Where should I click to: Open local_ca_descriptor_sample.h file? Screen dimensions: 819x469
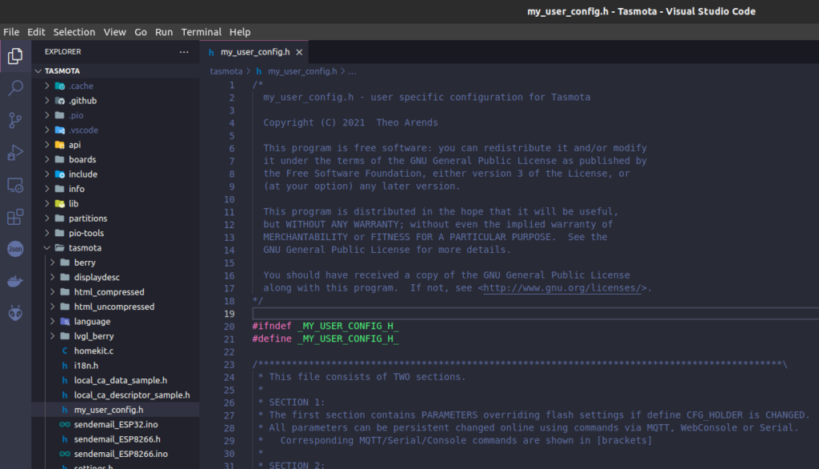pos(115,395)
